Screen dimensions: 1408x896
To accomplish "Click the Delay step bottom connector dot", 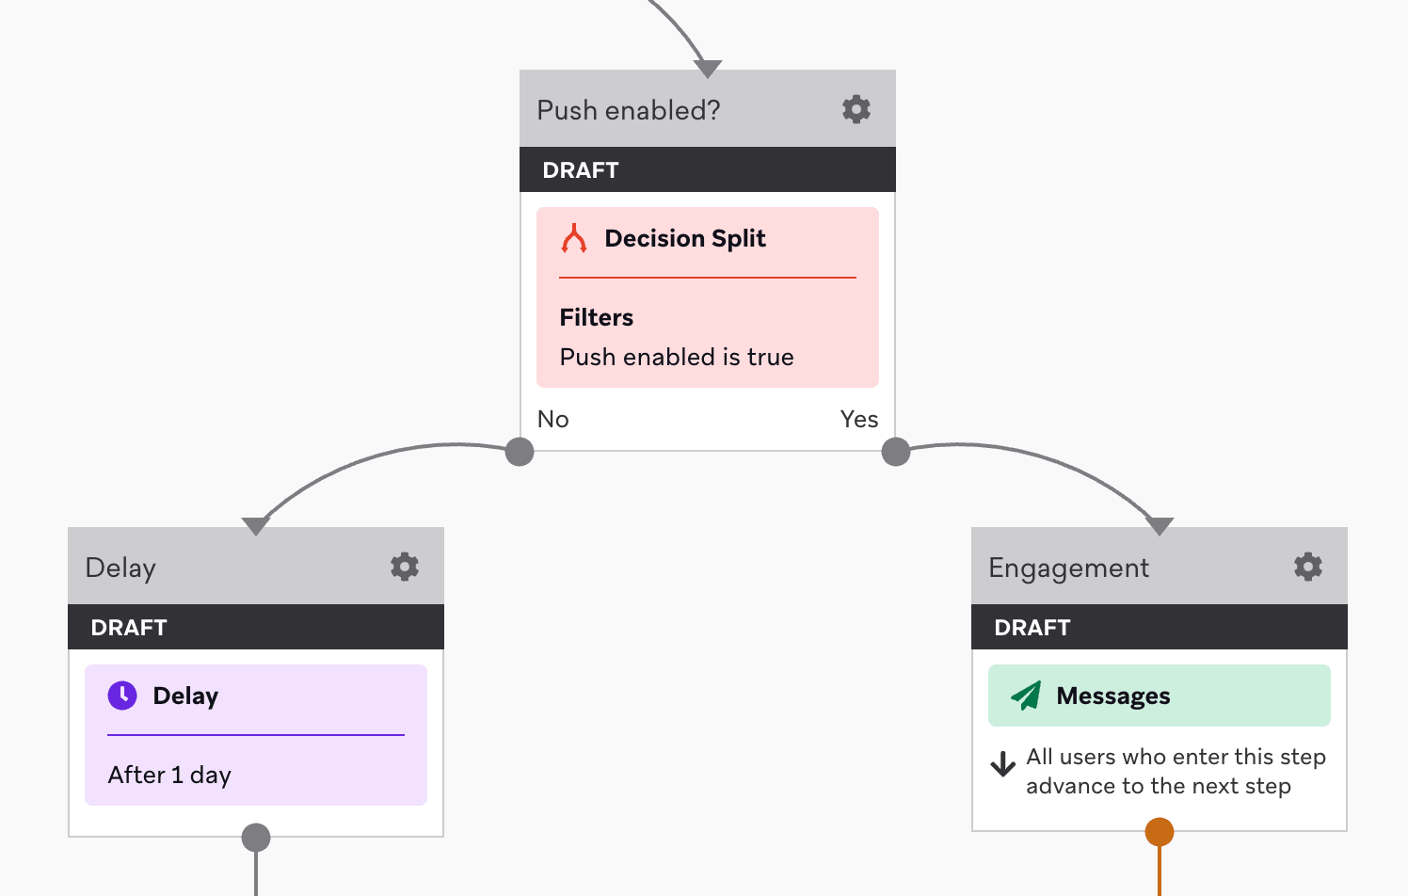I will (256, 837).
